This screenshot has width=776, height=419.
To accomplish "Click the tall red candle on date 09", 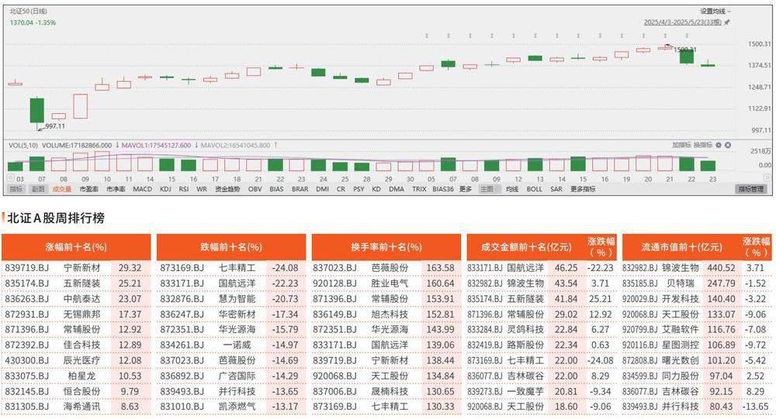I will 81,106.
